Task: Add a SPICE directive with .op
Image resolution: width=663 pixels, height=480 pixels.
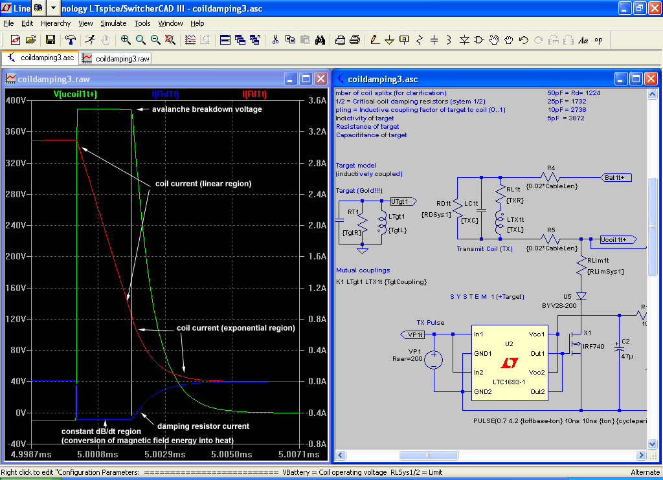Action: (598, 39)
